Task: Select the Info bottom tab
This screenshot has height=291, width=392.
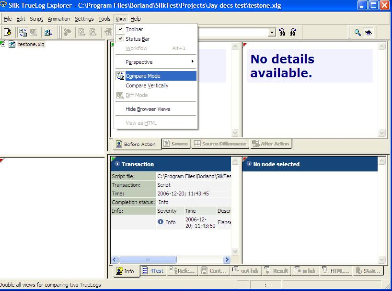Action: click(126, 271)
